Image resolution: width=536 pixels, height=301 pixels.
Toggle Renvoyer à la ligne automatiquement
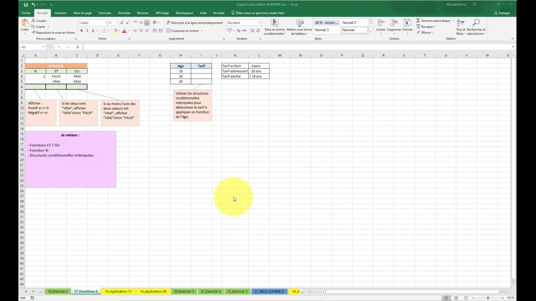(x=195, y=23)
